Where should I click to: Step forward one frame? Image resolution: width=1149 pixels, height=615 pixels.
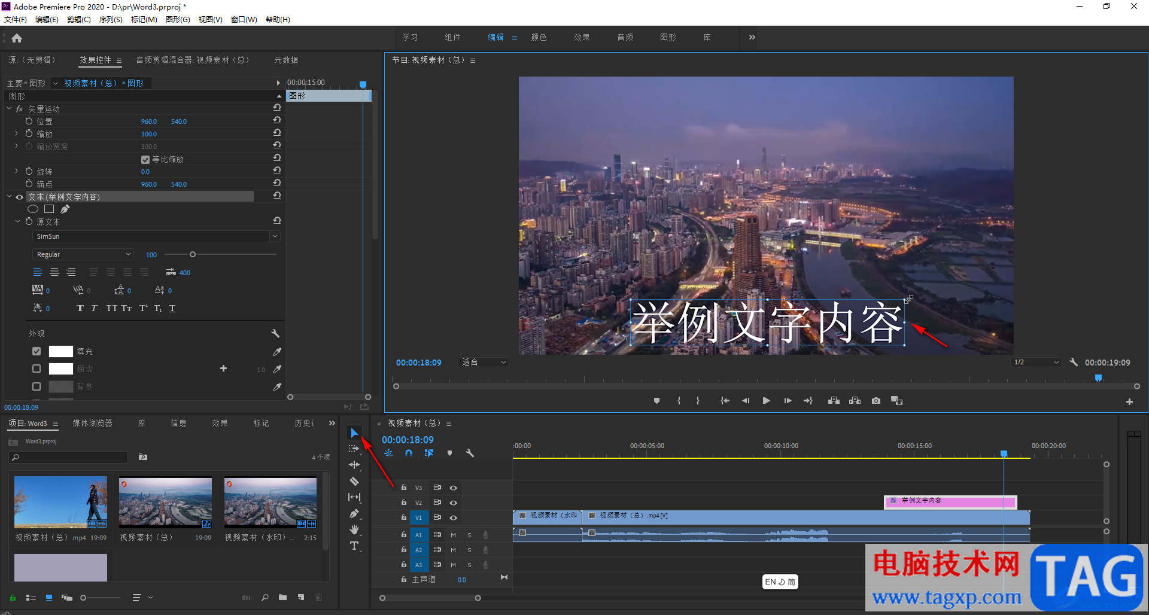click(x=788, y=401)
